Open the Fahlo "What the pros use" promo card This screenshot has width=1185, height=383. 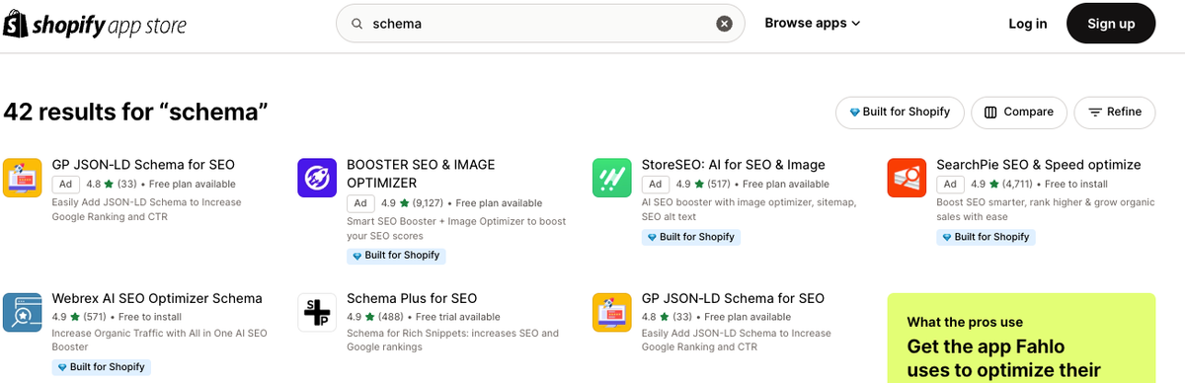pos(1021,338)
